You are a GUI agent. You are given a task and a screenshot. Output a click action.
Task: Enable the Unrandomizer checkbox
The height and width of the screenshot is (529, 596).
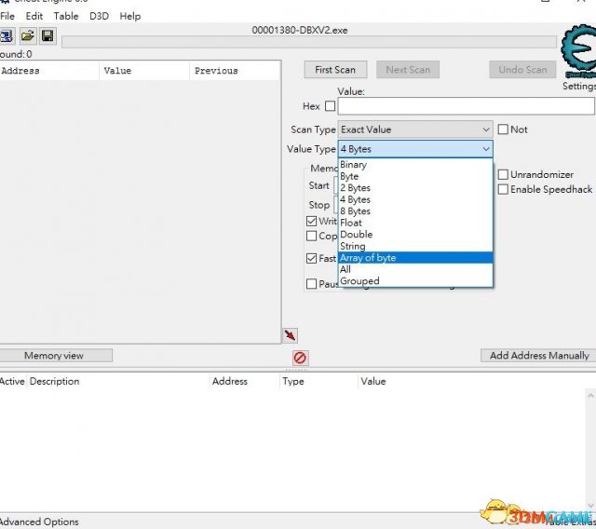click(503, 174)
